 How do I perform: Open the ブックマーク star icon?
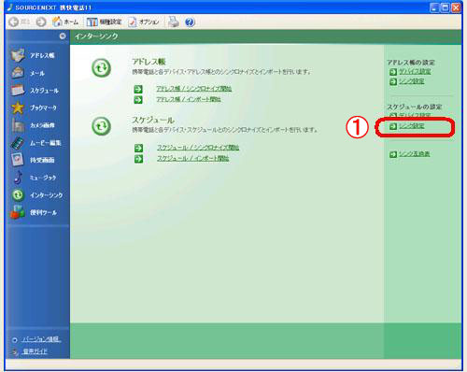pyautogui.click(x=18, y=107)
